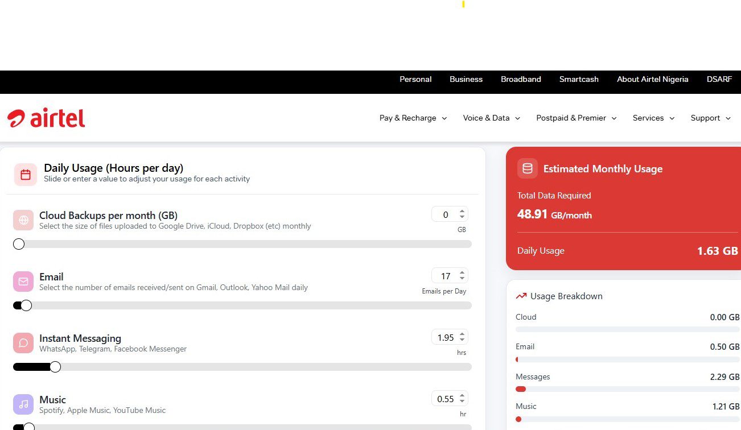The image size is (741, 430).
Task: Click the Email slider handle
Action: 26,305
